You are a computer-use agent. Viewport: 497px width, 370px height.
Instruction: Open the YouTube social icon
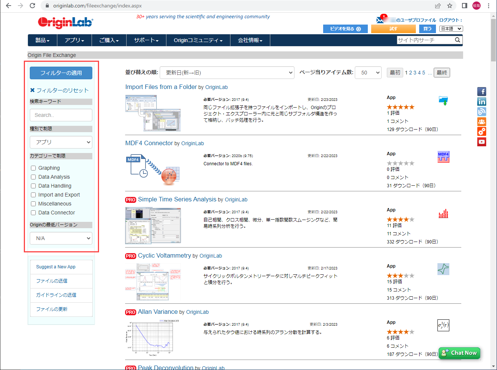(482, 142)
